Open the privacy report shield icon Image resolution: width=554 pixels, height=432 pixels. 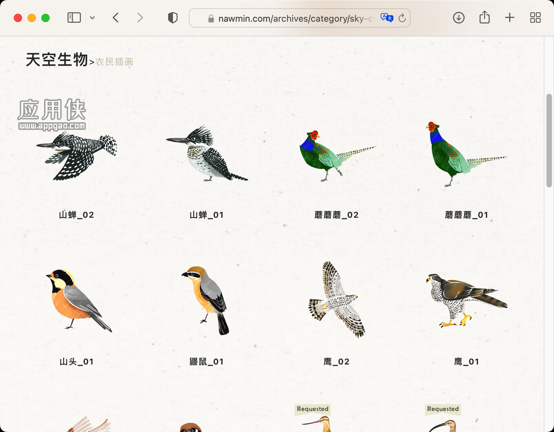[x=173, y=18]
